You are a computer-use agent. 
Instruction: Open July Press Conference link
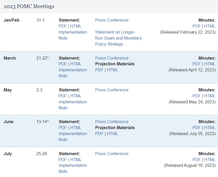point(112,154)
